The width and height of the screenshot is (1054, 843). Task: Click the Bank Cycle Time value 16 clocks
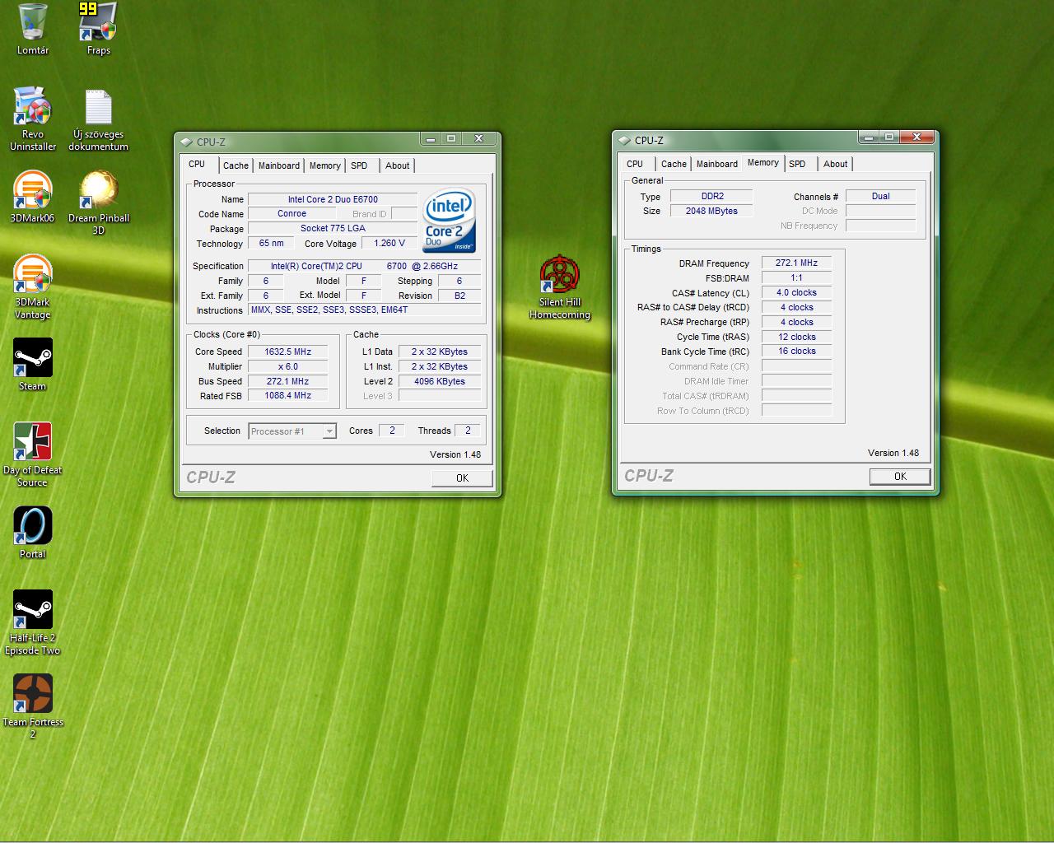pos(796,352)
